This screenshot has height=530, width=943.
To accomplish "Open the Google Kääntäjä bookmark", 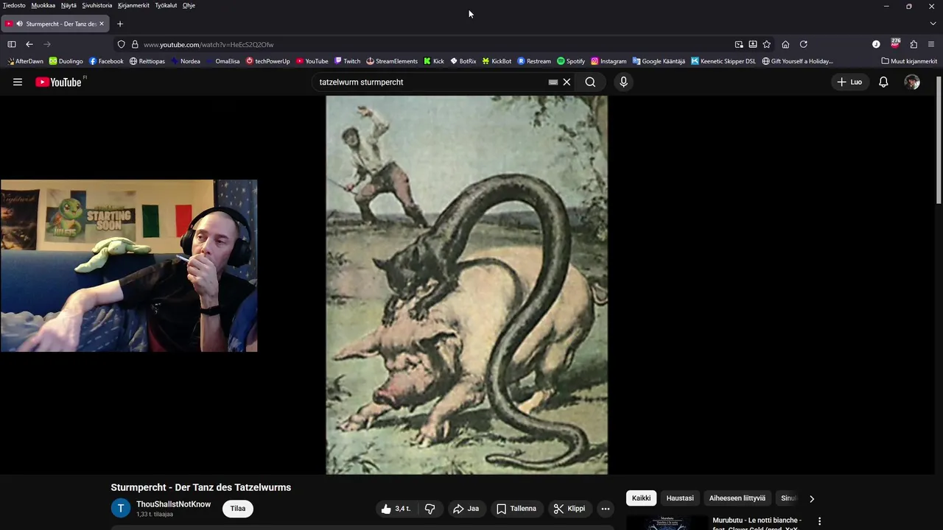I will [659, 61].
